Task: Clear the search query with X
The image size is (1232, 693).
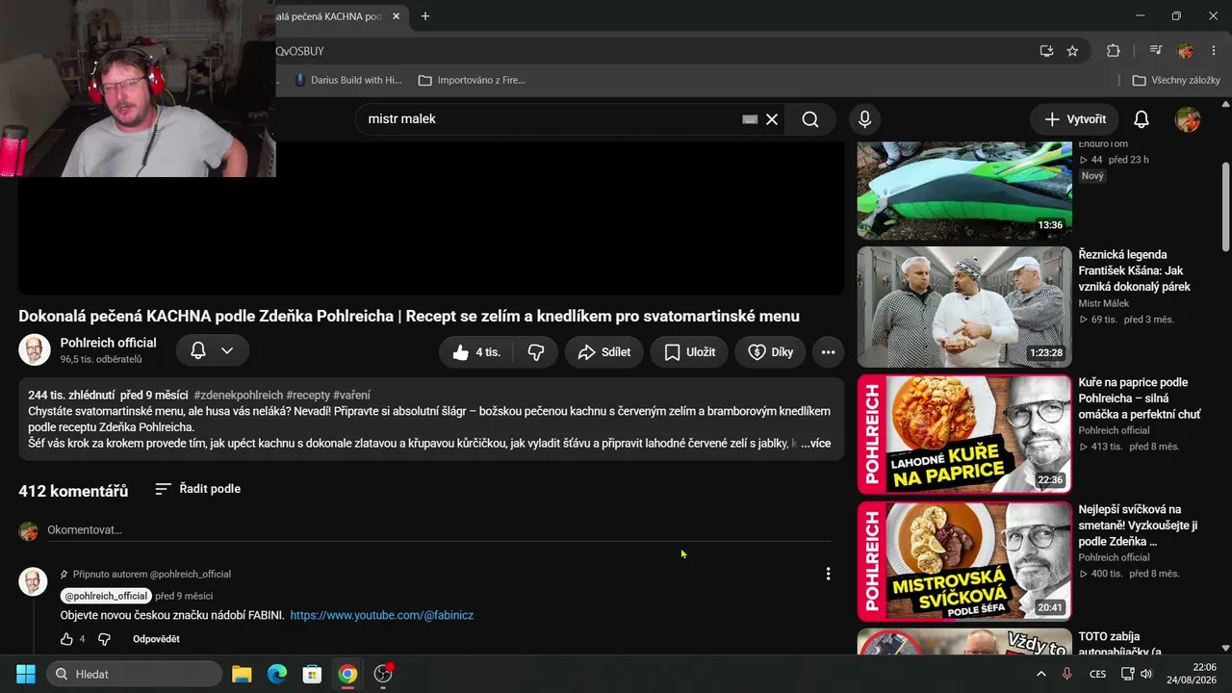Action: tap(772, 119)
